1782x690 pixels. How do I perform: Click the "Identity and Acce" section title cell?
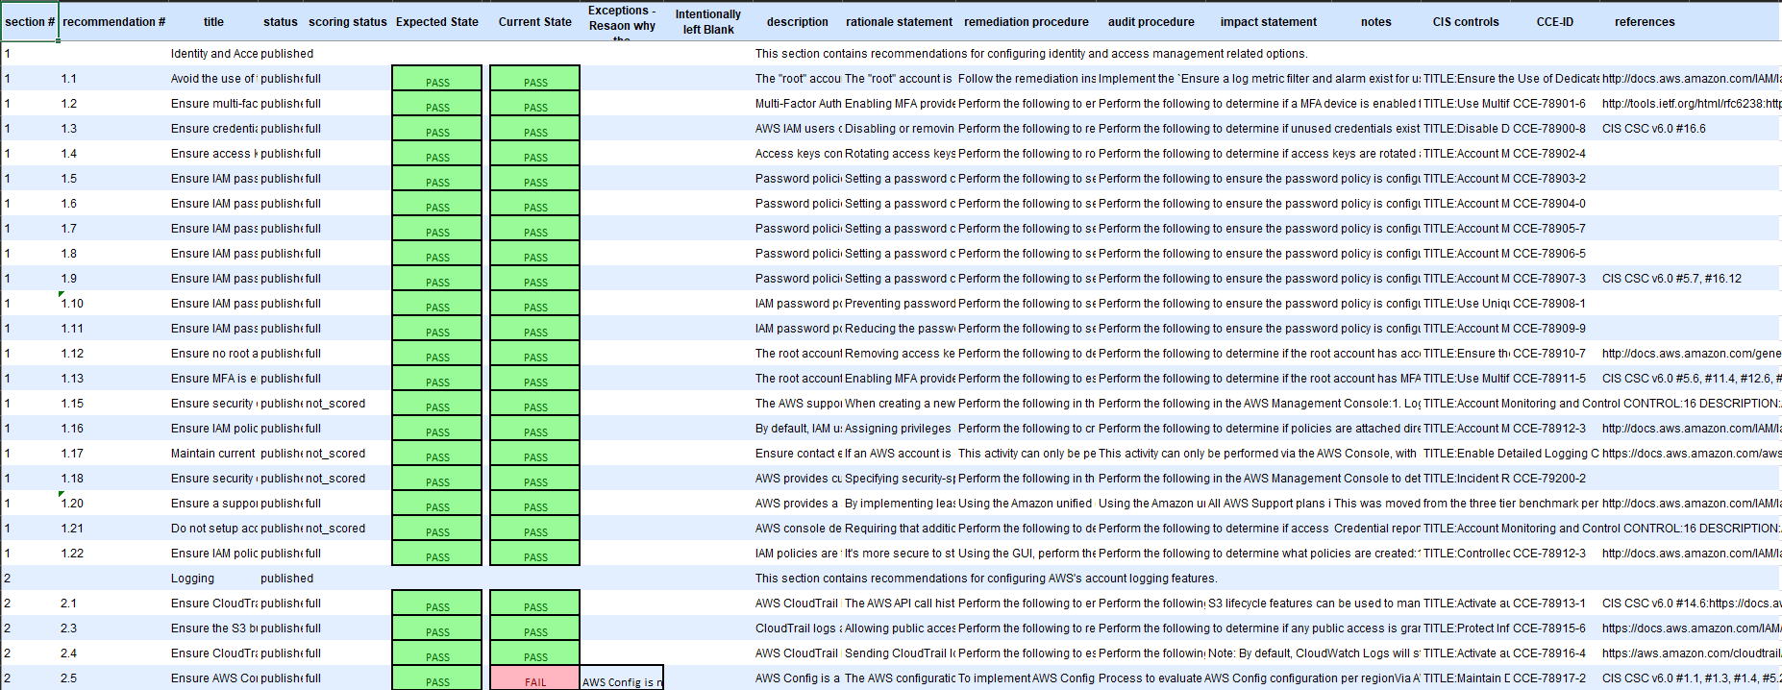pyautogui.click(x=213, y=54)
